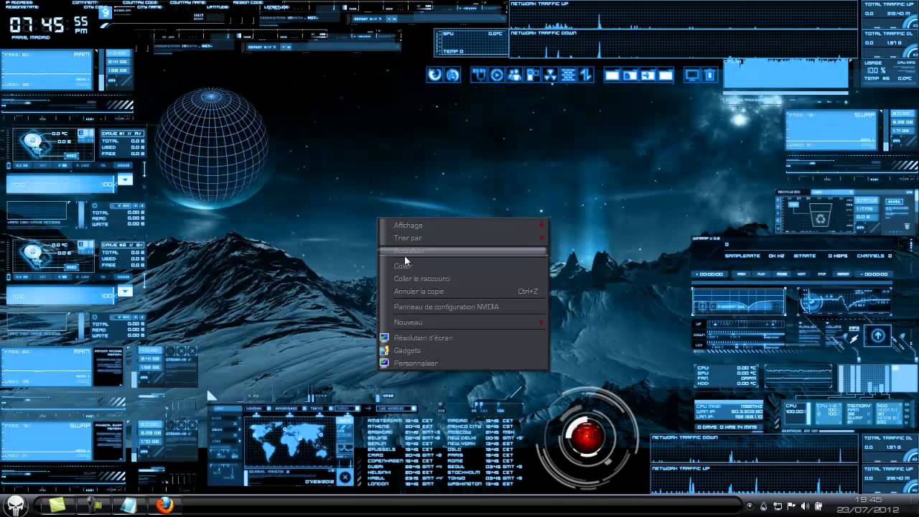The width and height of the screenshot is (919, 517).
Task: Click the world map widget
Action: 289,441
